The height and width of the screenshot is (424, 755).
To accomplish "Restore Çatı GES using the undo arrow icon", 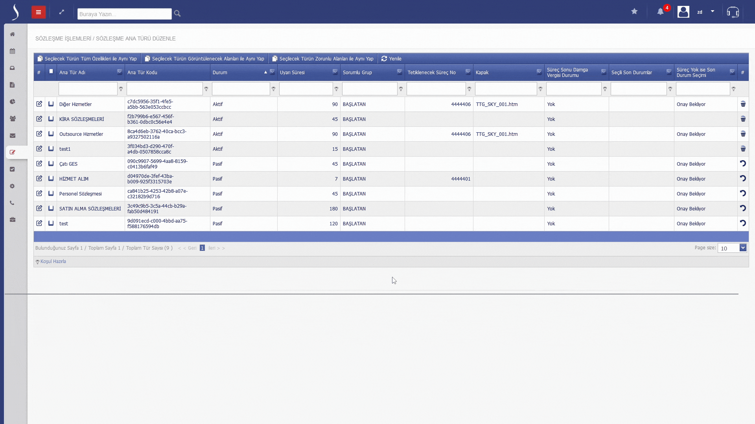I will [x=743, y=164].
